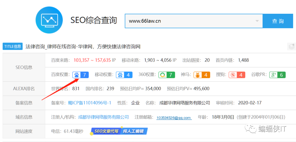296x142 pixels.
Task: Click the SEO信息 row header
Action: 24,67
